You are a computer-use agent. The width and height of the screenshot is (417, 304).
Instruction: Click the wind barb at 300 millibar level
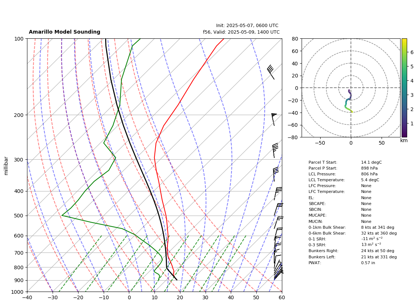pos(275,151)
